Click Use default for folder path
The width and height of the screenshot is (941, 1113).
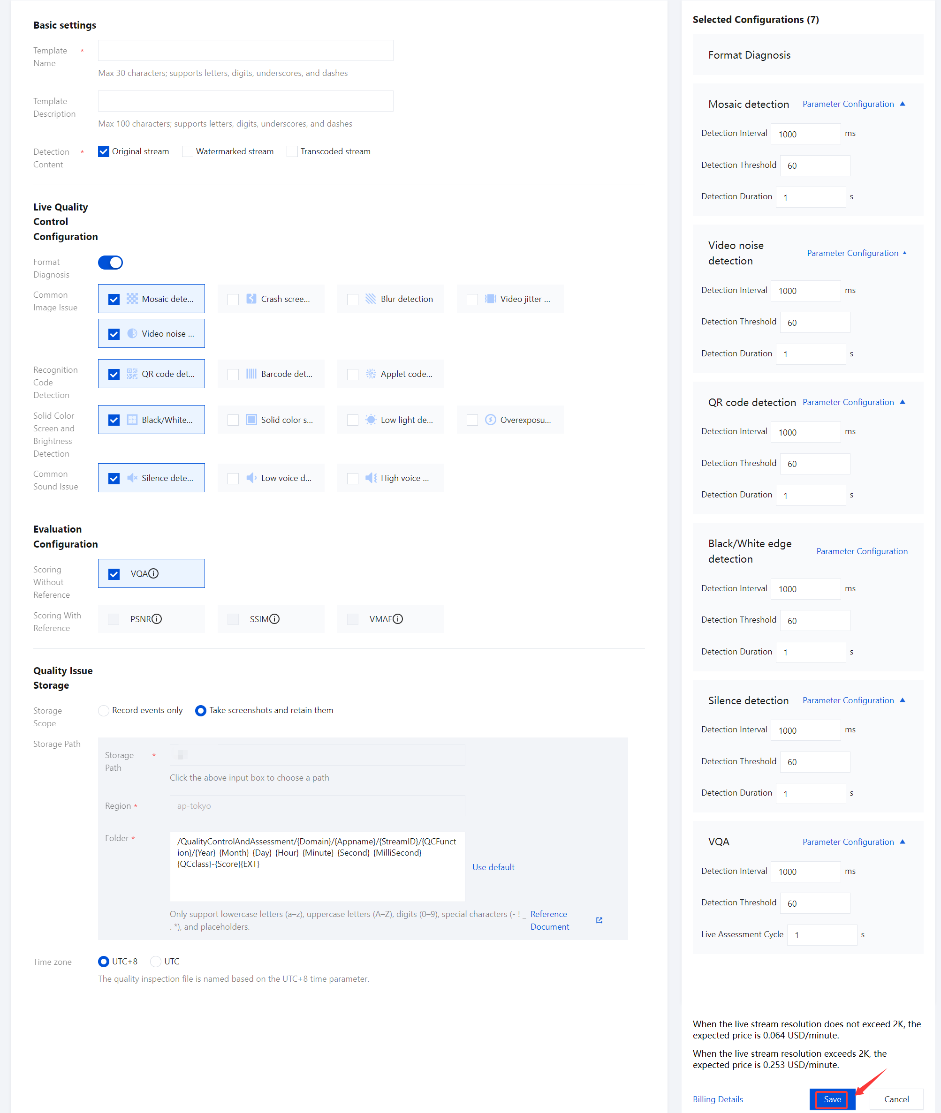pyautogui.click(x=493, y=867)
